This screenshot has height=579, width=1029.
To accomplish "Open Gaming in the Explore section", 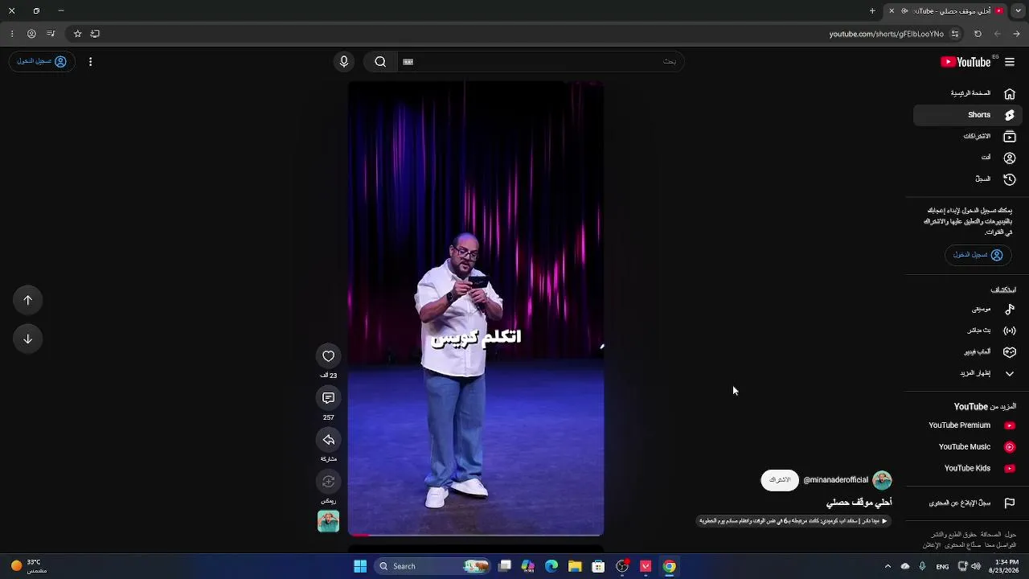I will pos(966,352).
